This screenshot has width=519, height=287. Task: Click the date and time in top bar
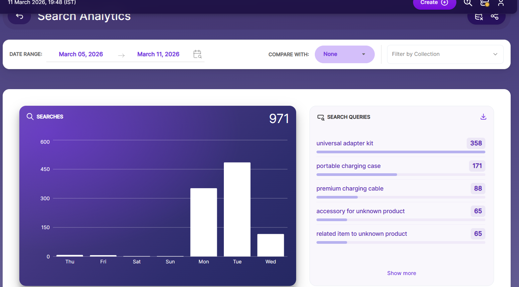point(42,2)
